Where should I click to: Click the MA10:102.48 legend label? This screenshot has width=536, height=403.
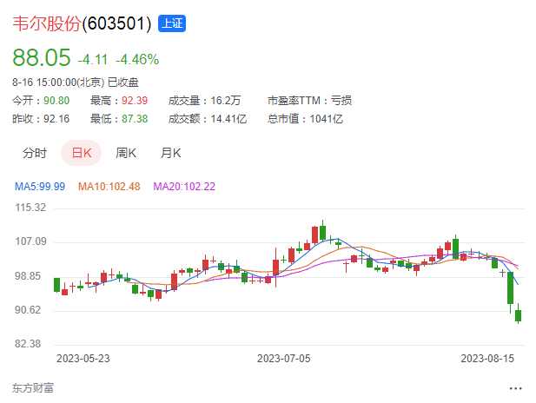point(109,186)
